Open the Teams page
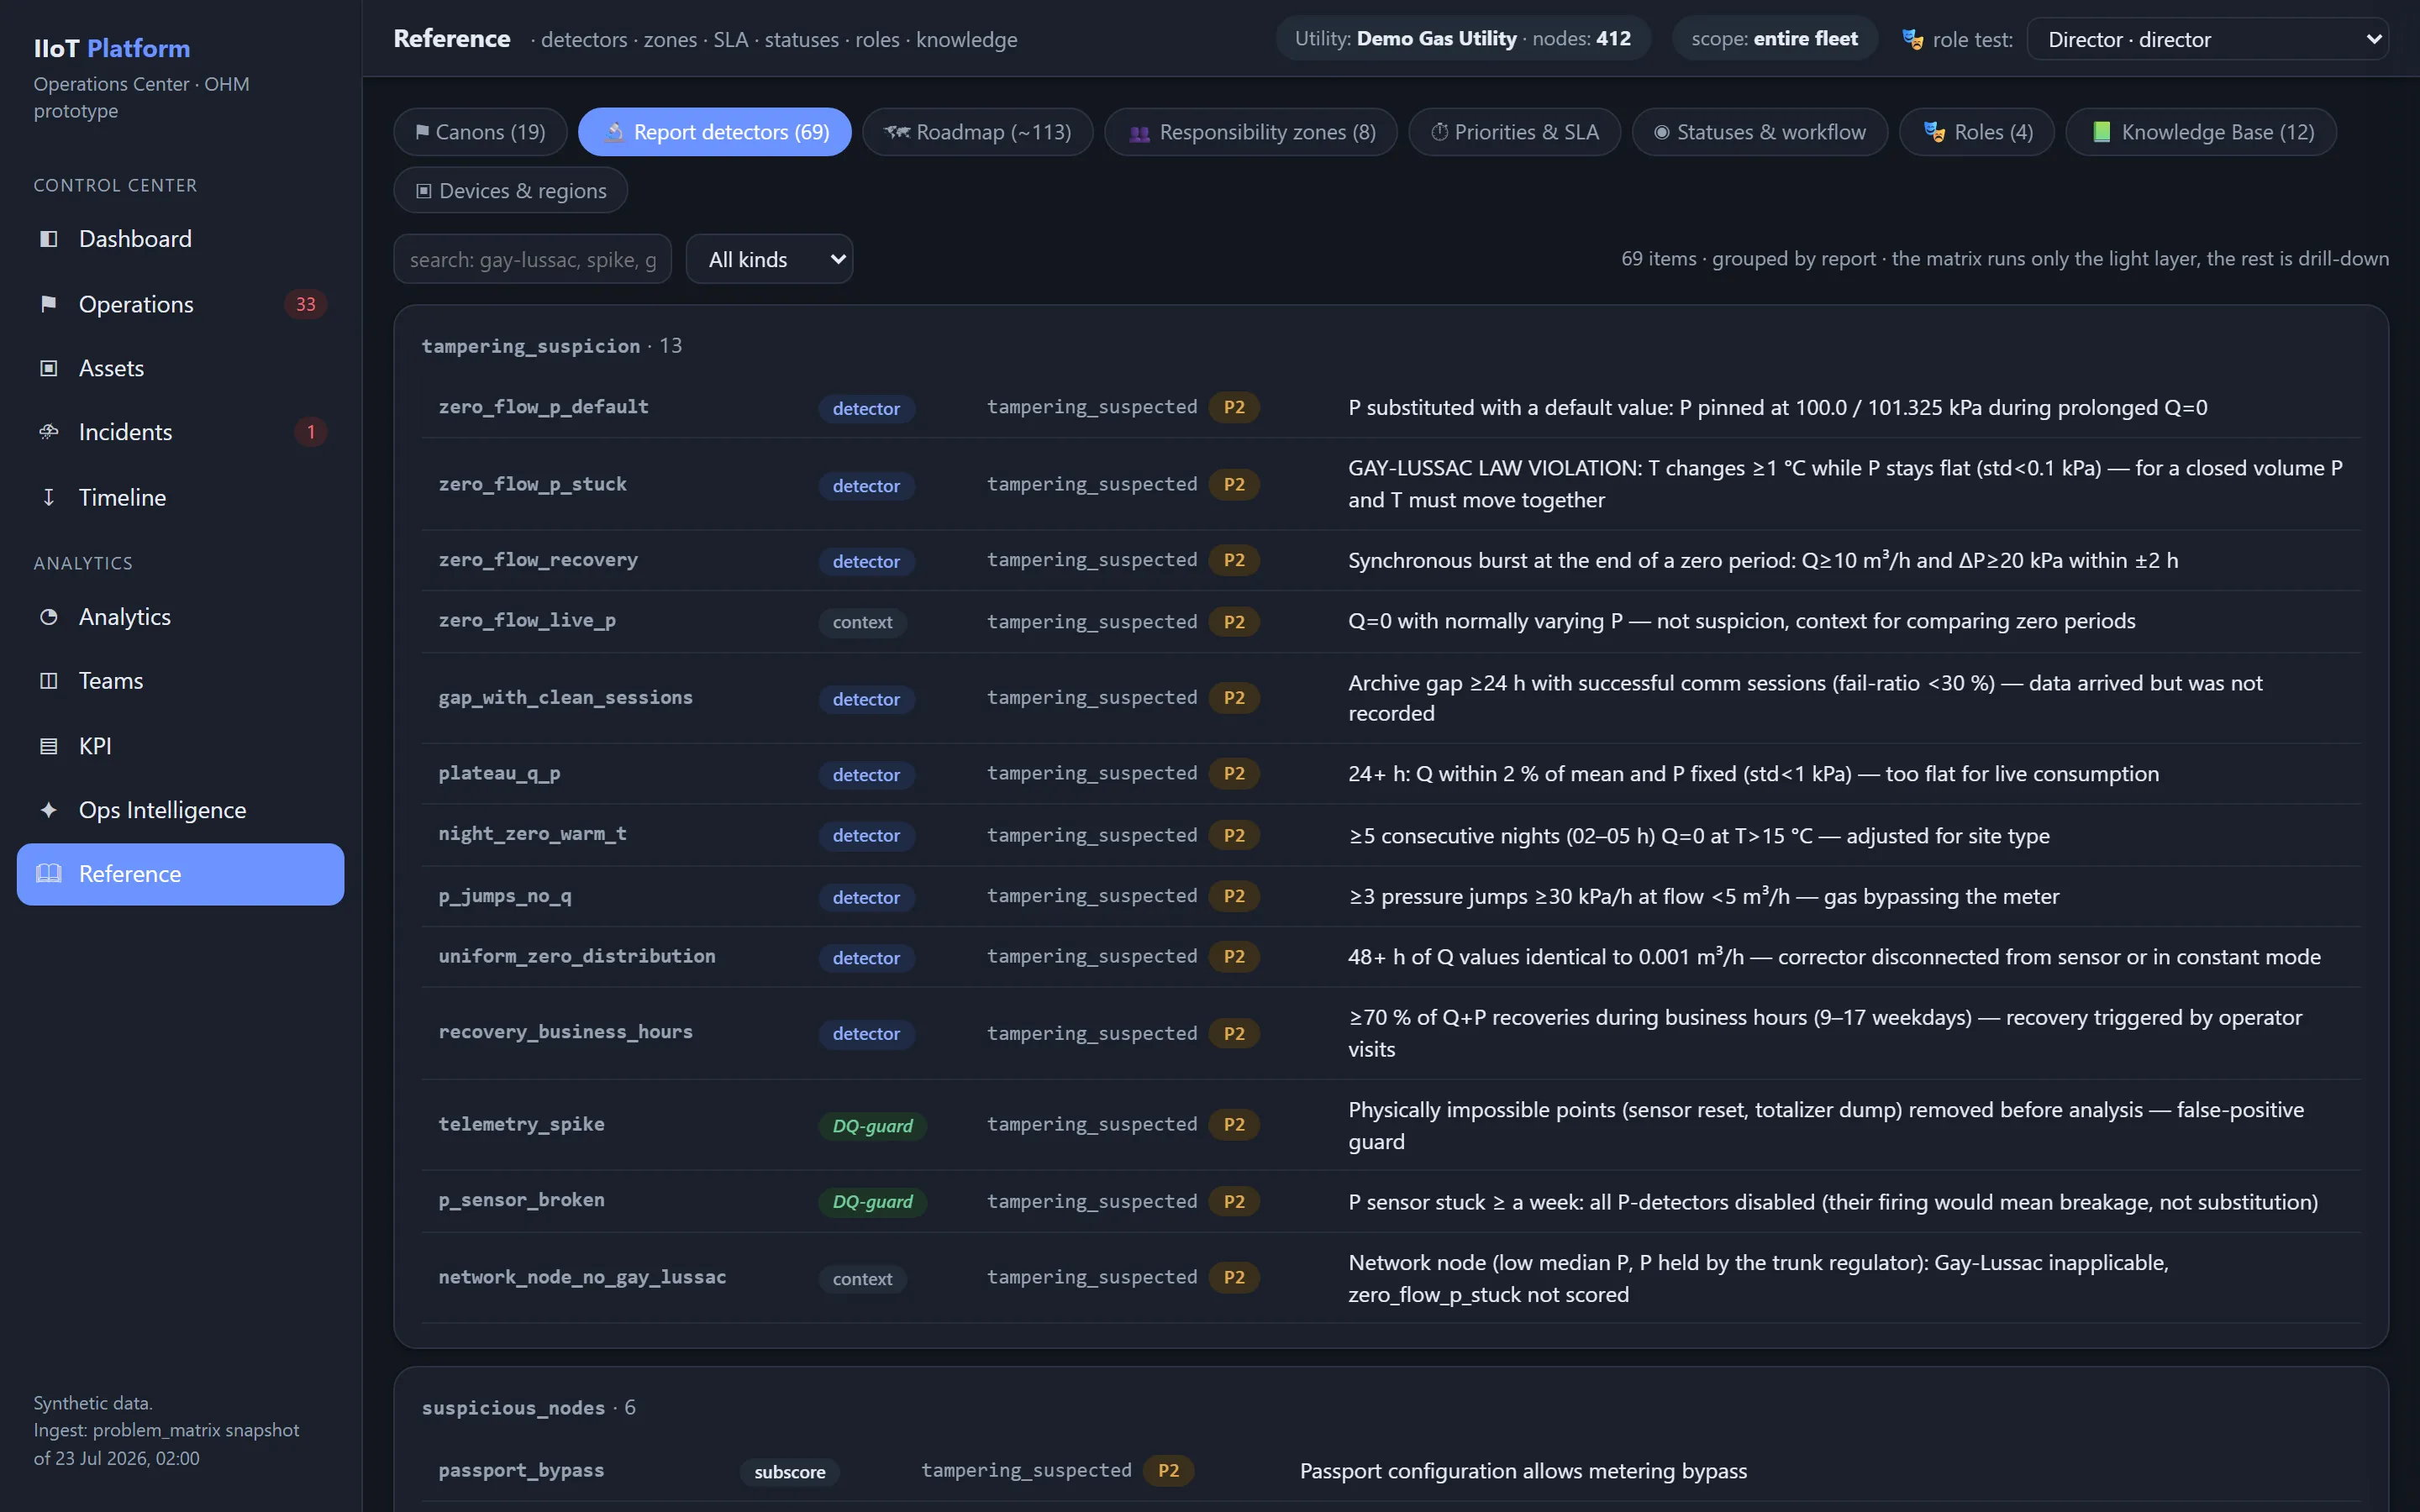Image resolution: width=2420 pixels, height=1512 pixels. (180, 681)
